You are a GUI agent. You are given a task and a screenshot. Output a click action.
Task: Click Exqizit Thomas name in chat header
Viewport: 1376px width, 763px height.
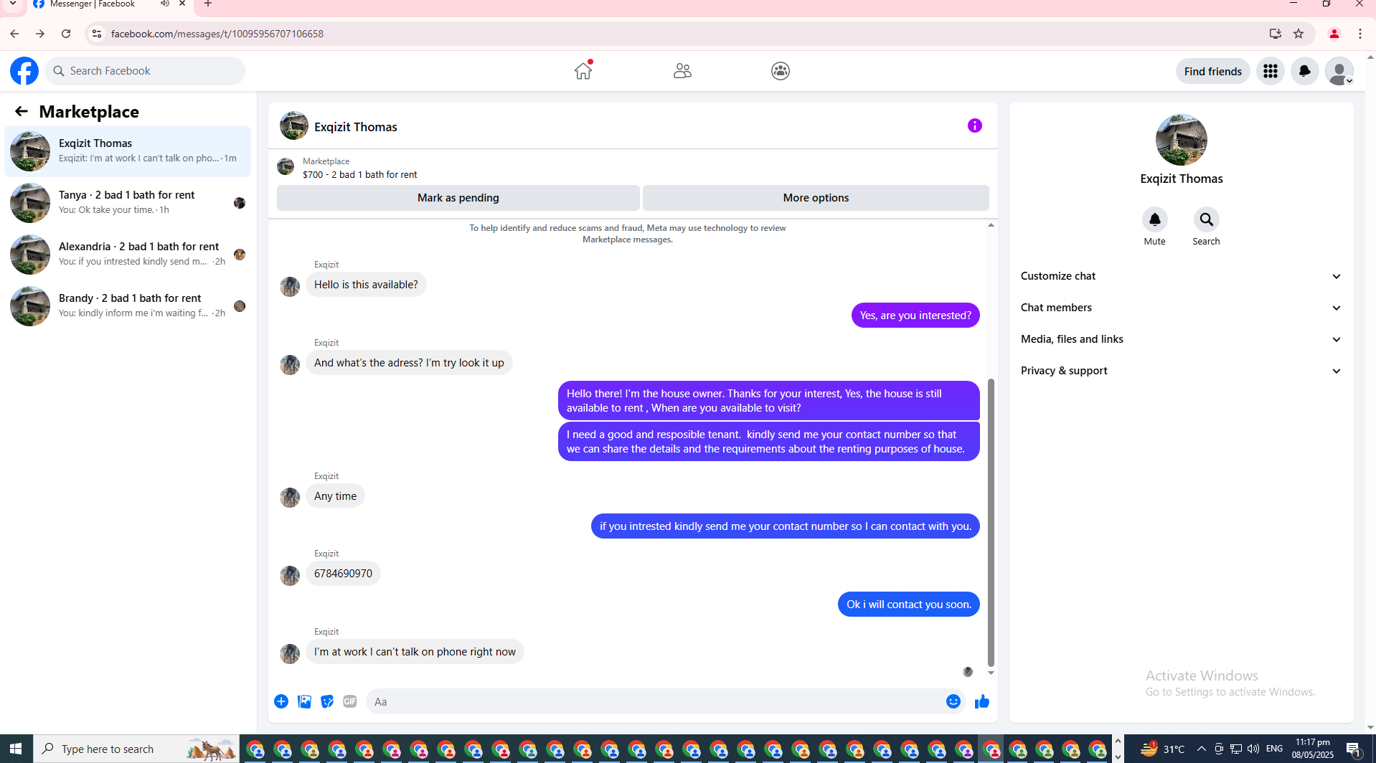pyautogui.click(x=356, y=127)
